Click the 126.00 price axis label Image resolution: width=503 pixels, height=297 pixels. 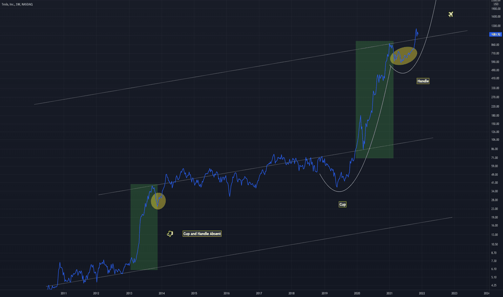495,132
